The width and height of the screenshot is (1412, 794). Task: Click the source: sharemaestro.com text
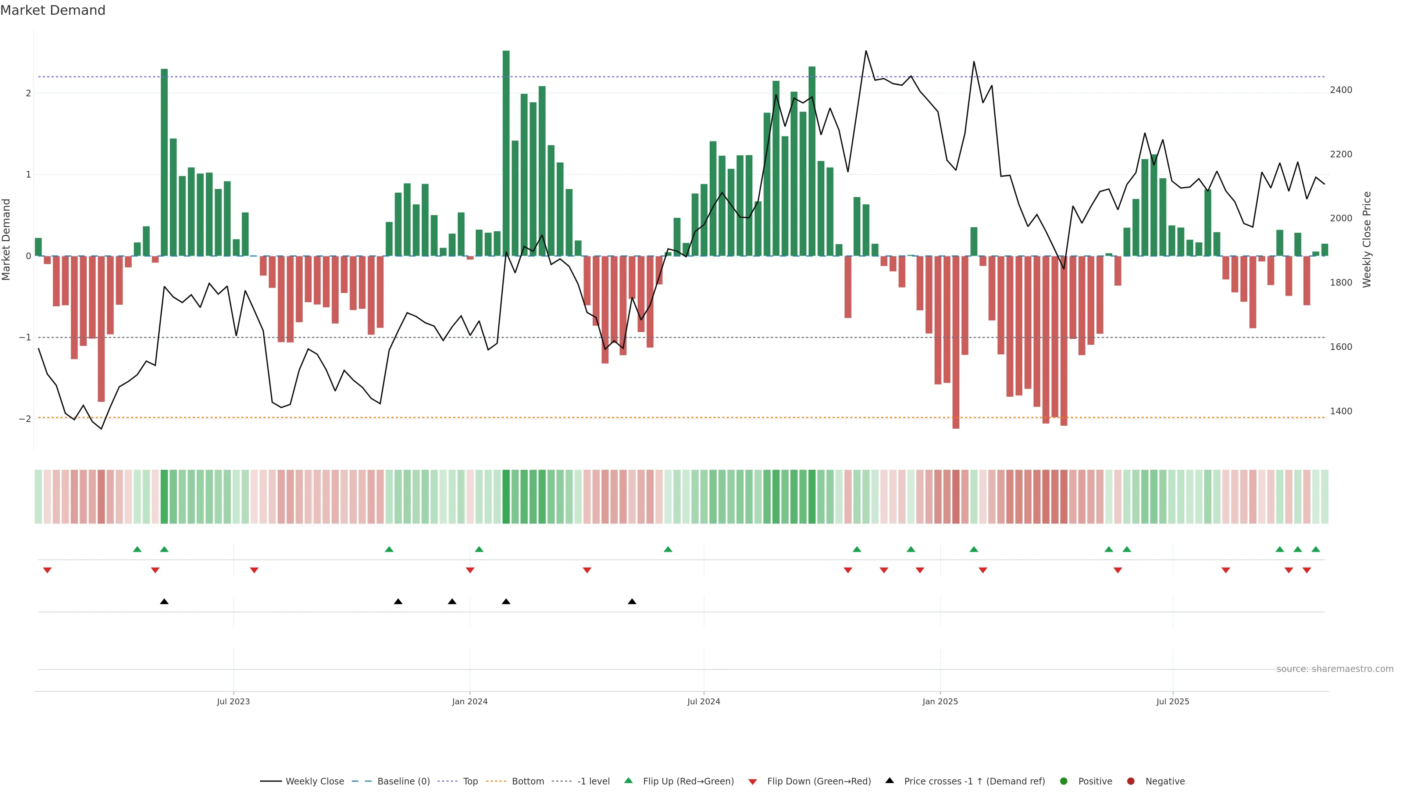[1335, 669]
